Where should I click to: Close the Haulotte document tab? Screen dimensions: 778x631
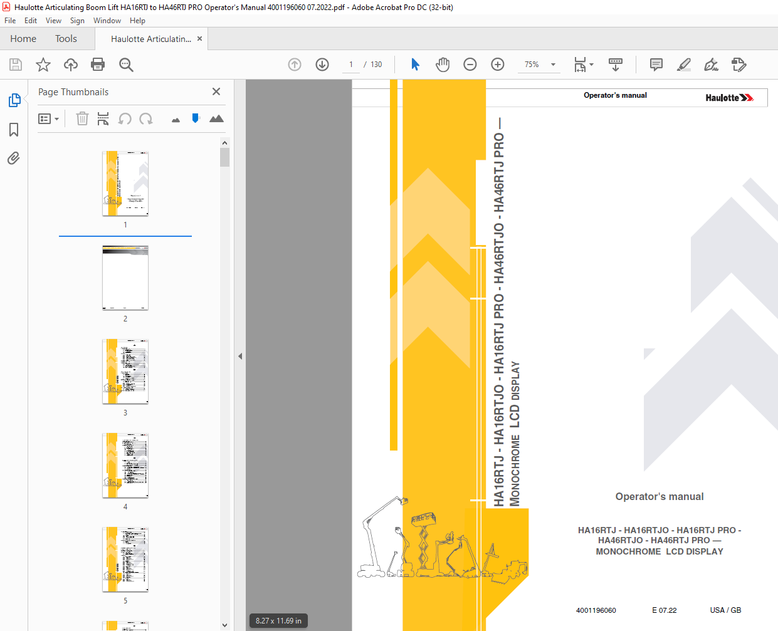(x=200, y=39)
